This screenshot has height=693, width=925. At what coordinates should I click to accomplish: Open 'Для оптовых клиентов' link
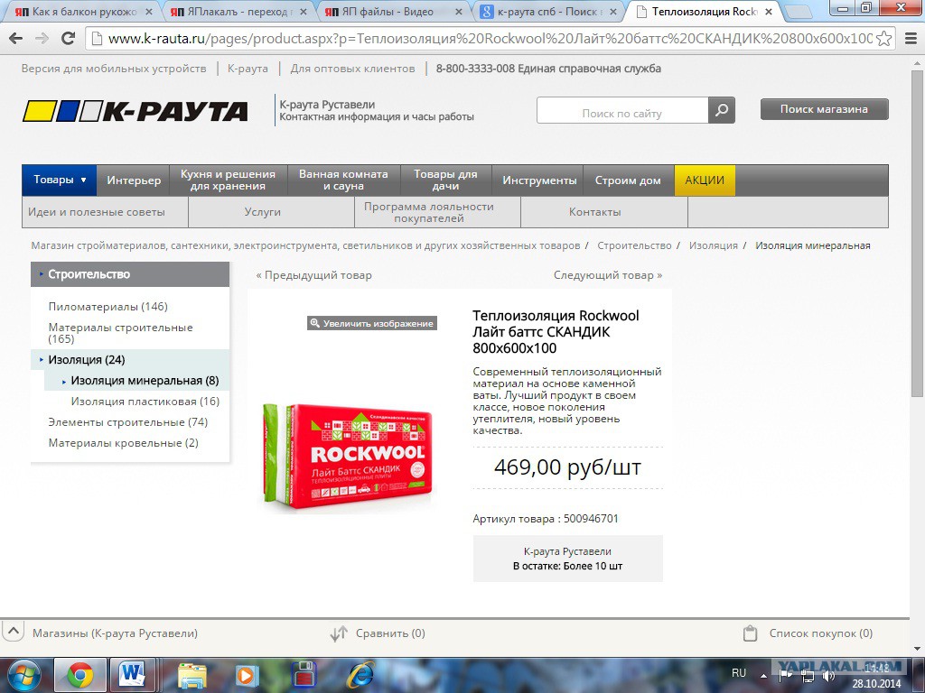[x=352, y=69]
